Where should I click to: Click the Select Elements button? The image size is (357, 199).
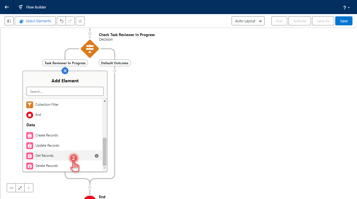(x=35, y=21)
